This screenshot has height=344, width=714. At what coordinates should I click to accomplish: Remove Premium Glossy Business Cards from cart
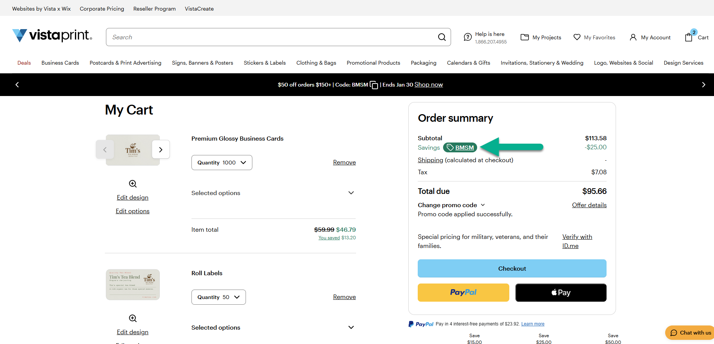coord(344,163)
